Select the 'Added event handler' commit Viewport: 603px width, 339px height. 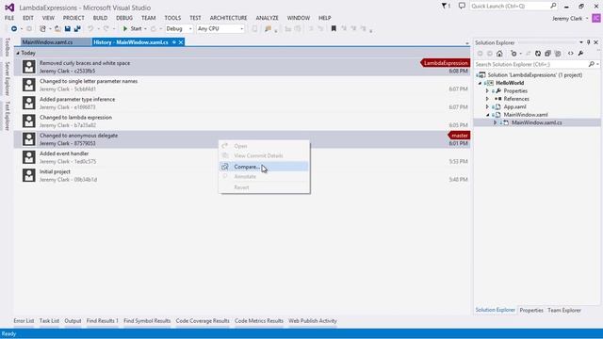pyautogui.click(x=242, y=157)
